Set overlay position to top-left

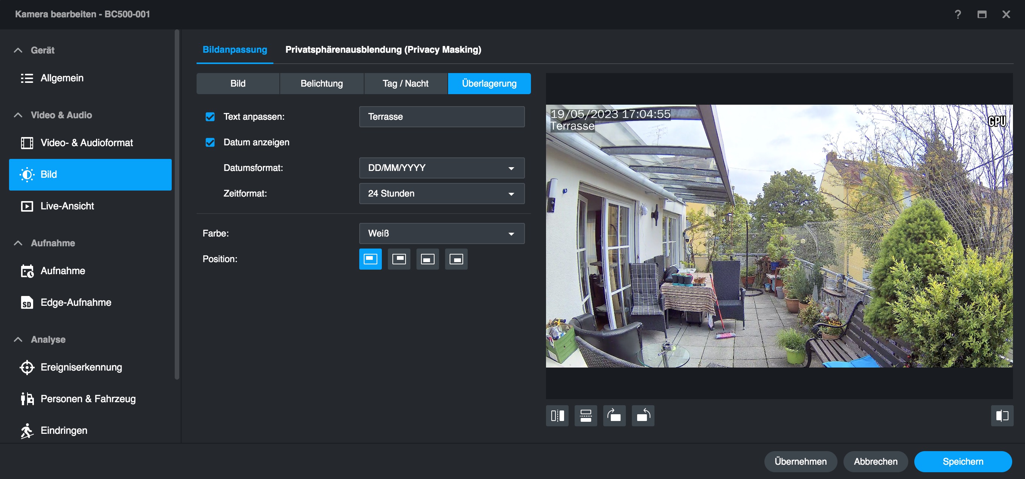pyautogui.click(x=370, y=259)
